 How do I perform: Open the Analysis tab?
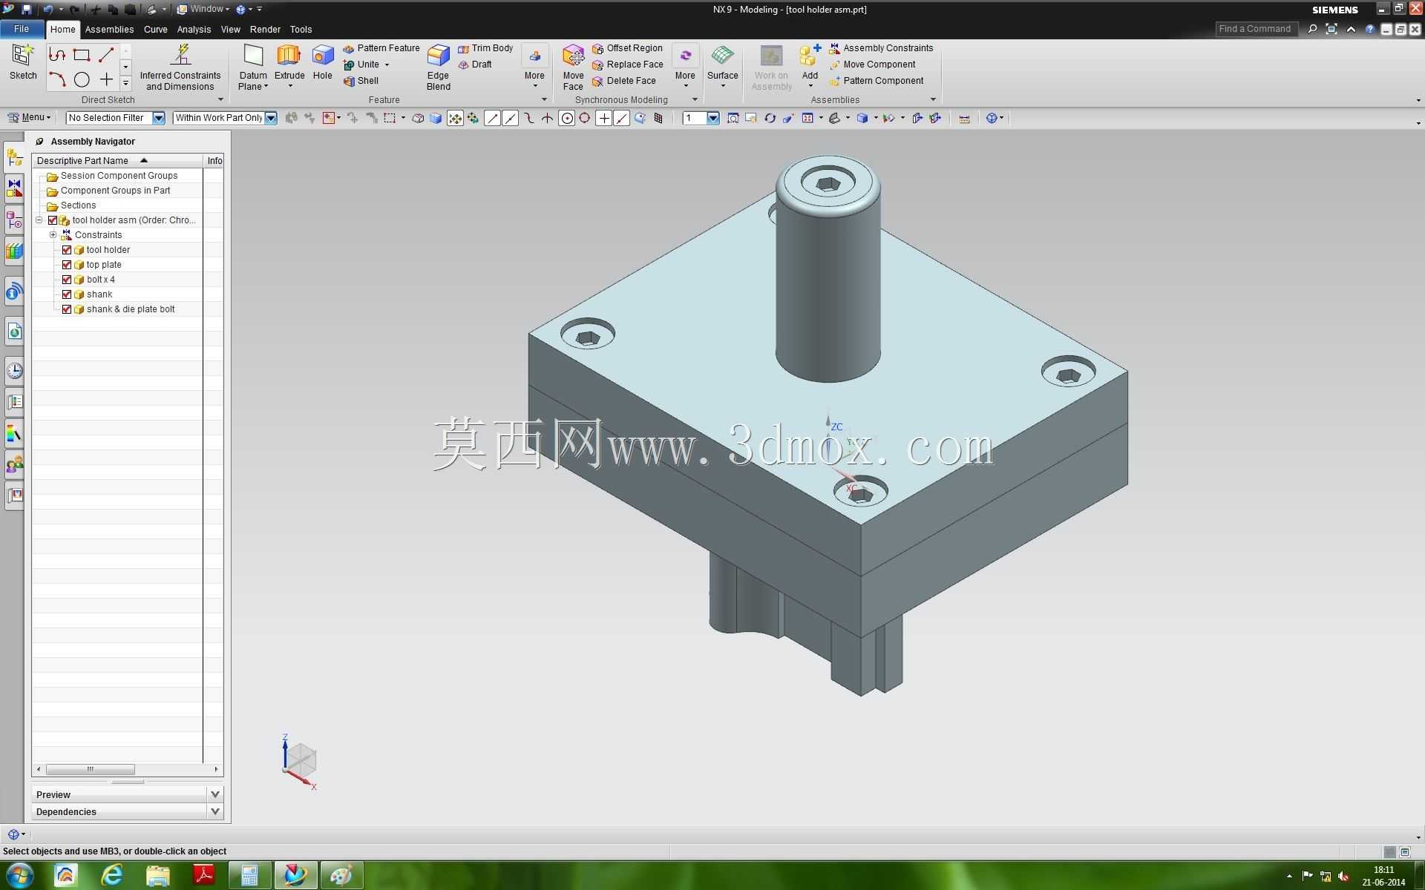pyautogui.click(x=194, y=30)
